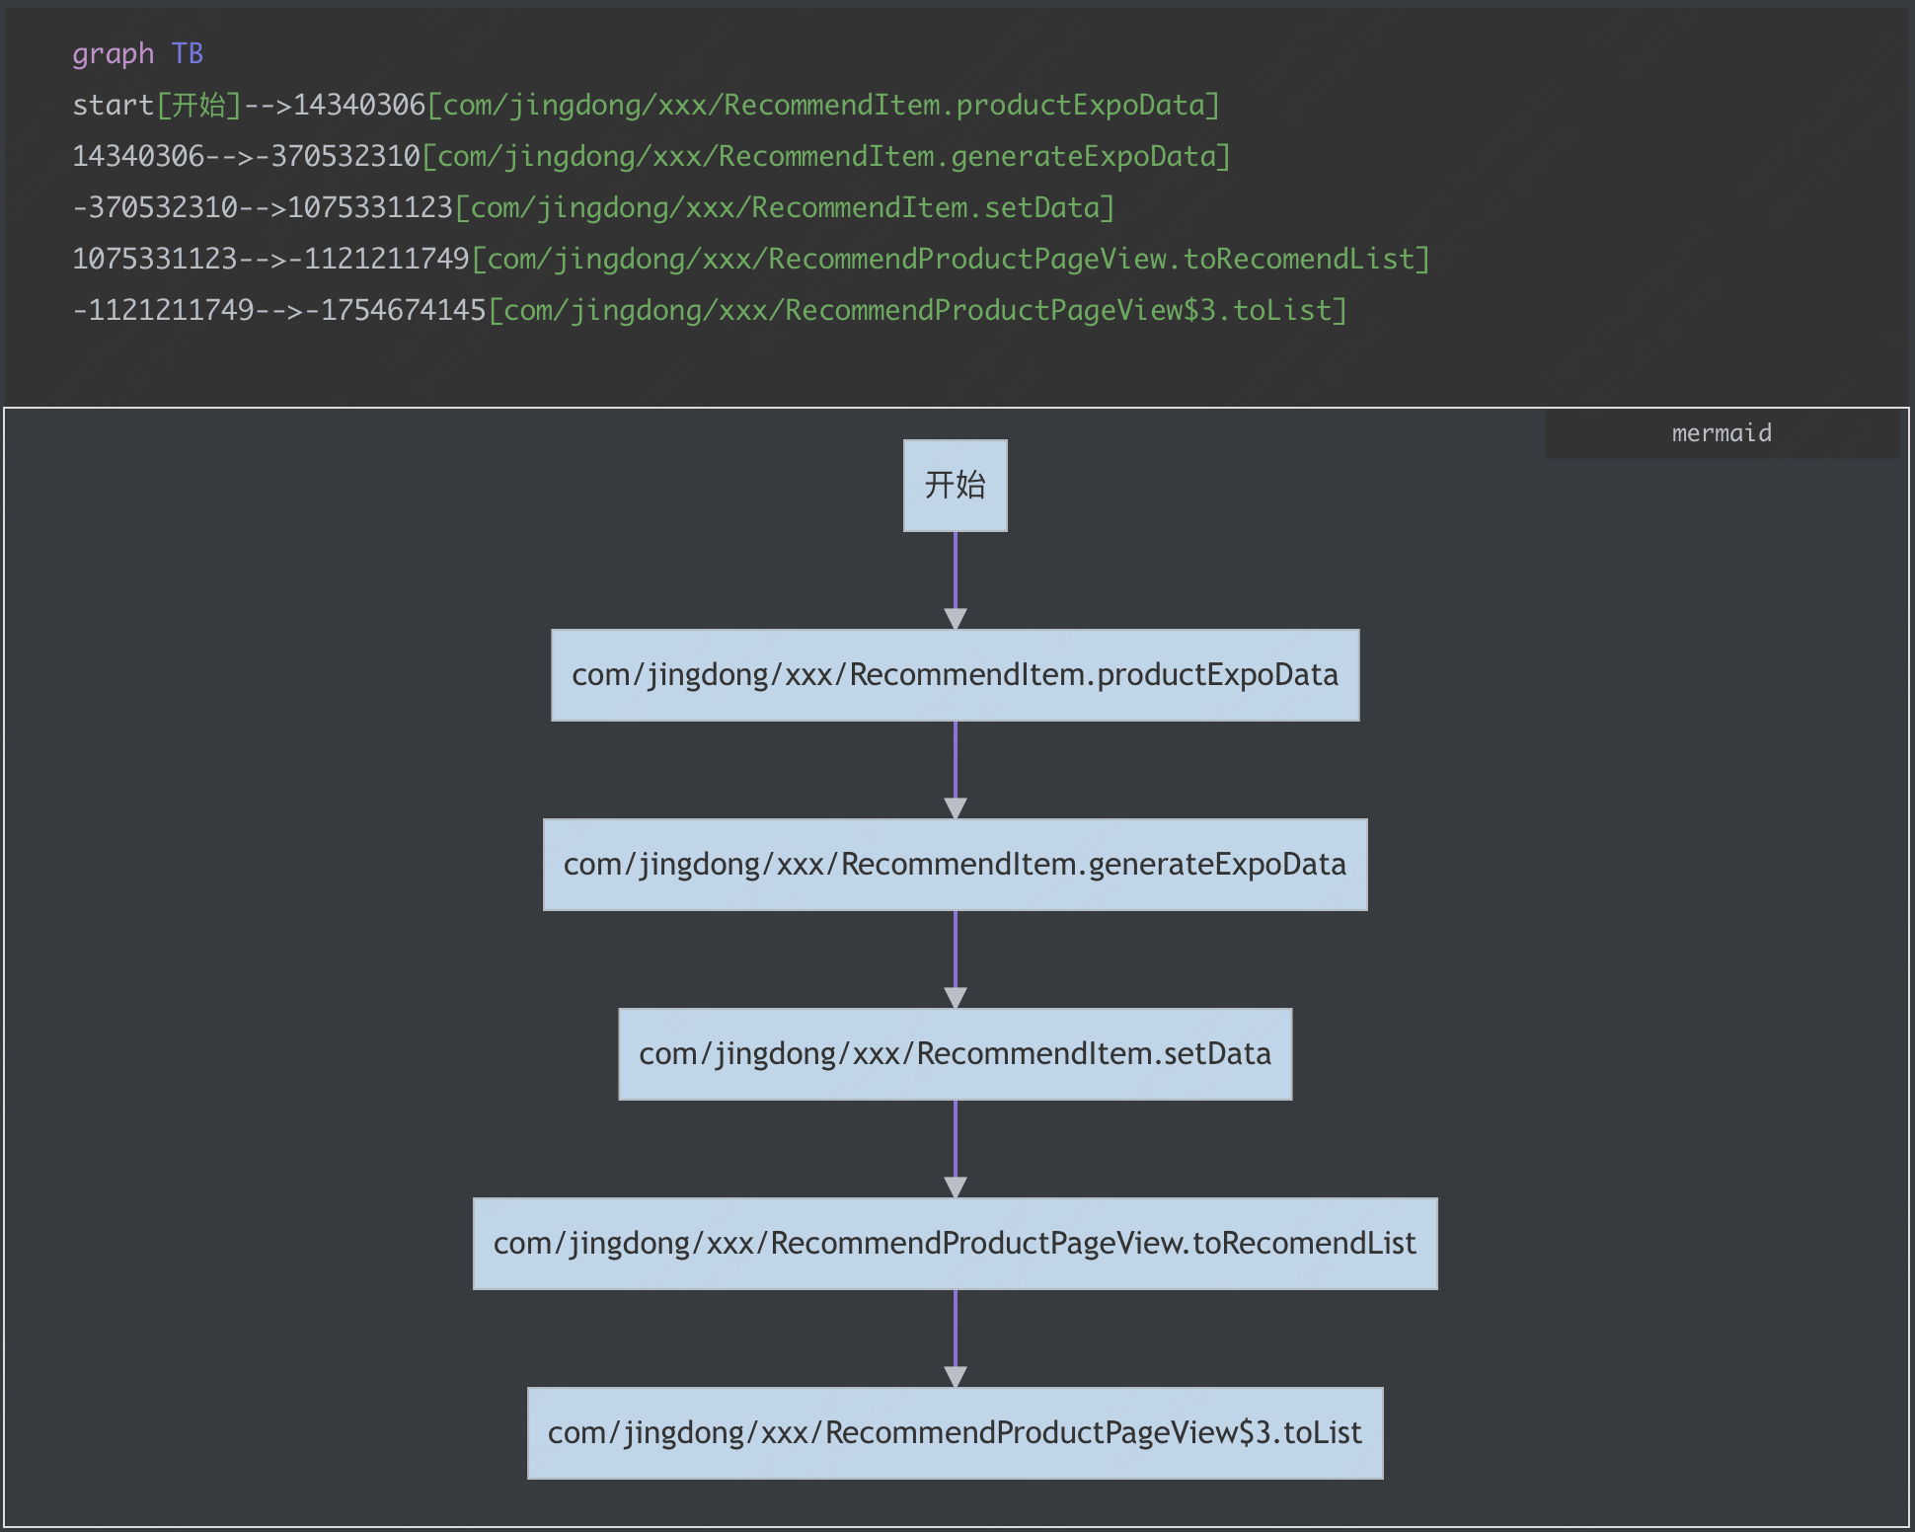Click the 开始 start node
This screenshot has width=1915, height=1532.
pyautogui.click(x=955, y=485)
